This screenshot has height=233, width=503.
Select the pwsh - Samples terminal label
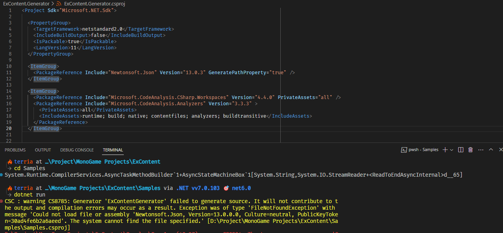(x=424, y=150)
